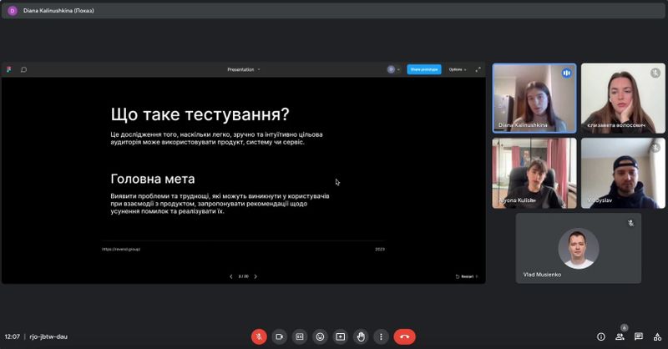Click the Figma logo in presentation bar
This screenshot has height=349, width=668.
coord(9,69)
